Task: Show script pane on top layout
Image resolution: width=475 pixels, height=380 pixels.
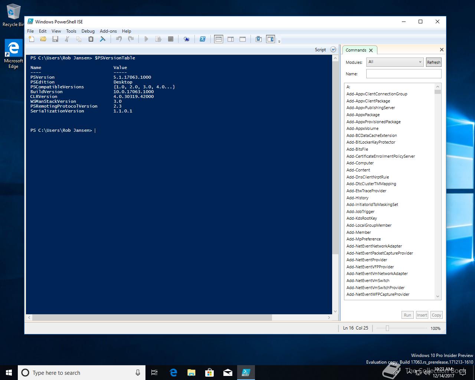Action: tap(219, 39)
